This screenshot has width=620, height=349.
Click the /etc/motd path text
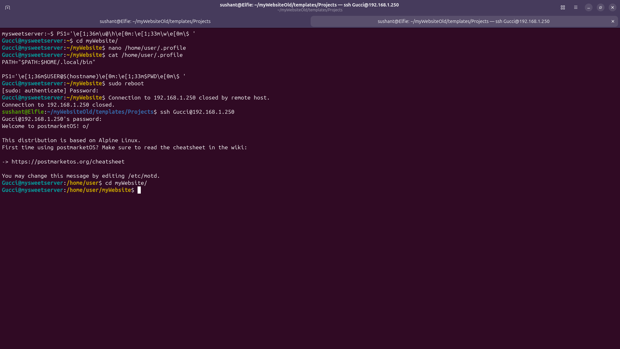point(142,176)
